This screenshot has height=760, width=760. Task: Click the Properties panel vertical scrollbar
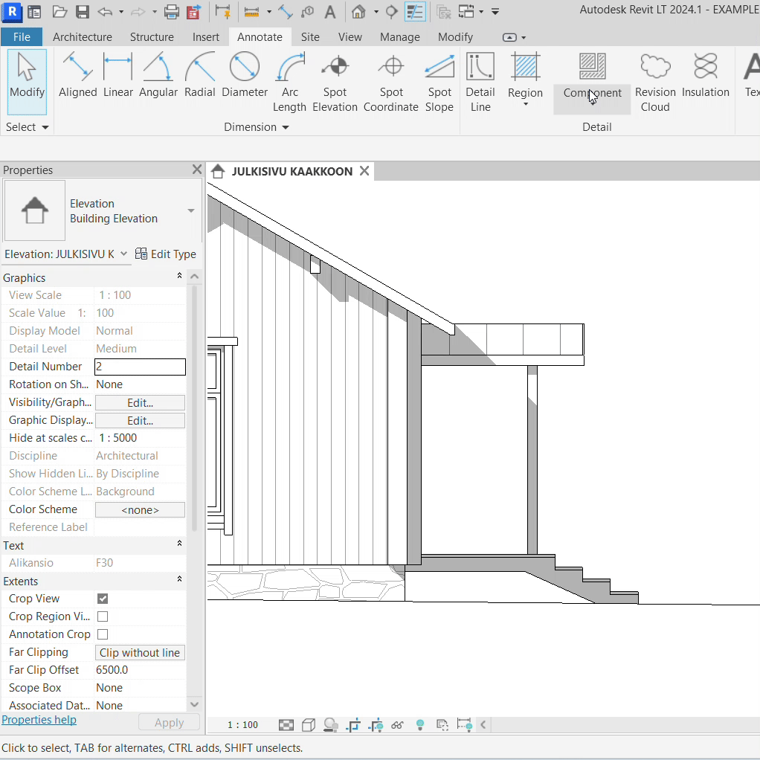pyautogui.click(x=194, y=409)
